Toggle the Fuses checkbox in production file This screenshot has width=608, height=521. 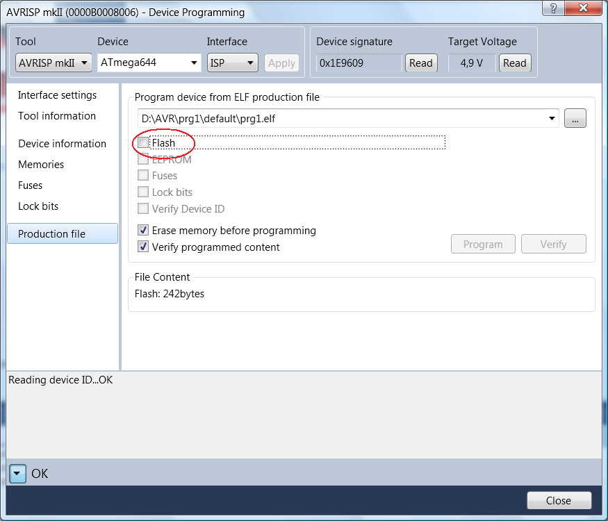[143, 175]
